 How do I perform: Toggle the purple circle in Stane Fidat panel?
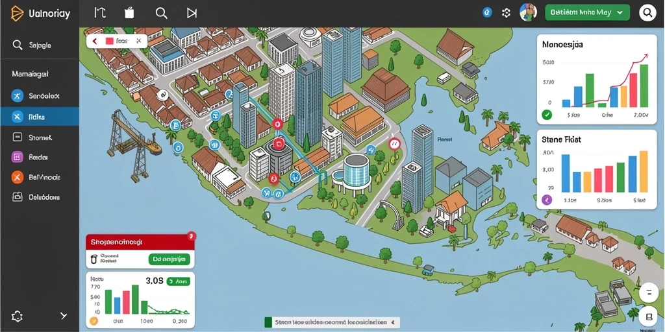click(547, 200)
